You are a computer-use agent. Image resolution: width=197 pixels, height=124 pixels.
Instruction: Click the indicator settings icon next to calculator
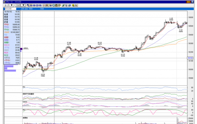(59, 5)
